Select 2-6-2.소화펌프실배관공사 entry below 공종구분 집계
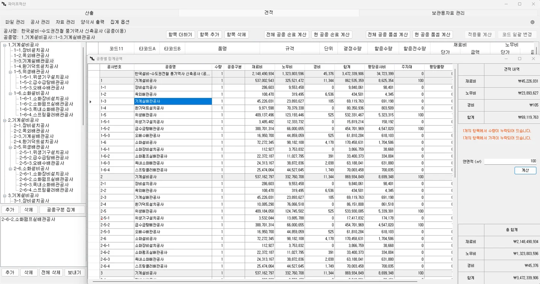Screen dimensions: 540x284 pos(28,219)
